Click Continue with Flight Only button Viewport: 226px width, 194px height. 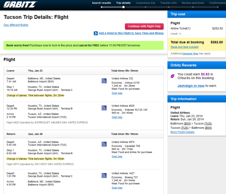pos(144,26)
